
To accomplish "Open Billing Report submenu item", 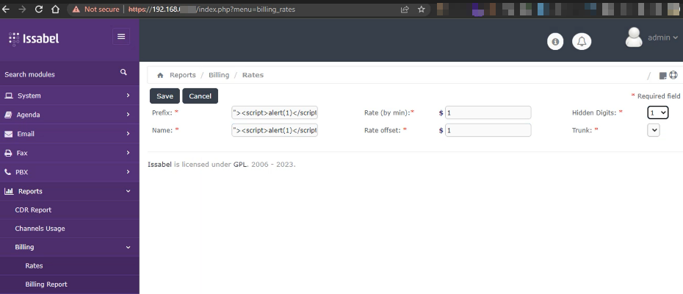I will pyautogui.click(x=46, y=284).
